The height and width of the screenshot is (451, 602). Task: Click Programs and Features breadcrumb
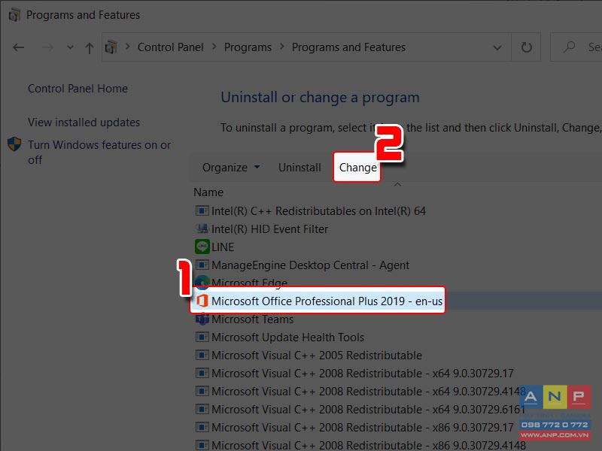point(348,47)
